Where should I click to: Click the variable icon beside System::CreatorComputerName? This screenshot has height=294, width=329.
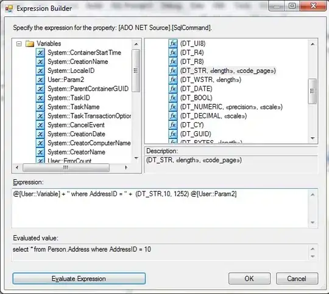40,143
